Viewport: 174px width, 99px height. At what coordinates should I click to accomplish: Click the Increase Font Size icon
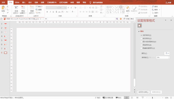pyautogui.click(x=68, y=8)
